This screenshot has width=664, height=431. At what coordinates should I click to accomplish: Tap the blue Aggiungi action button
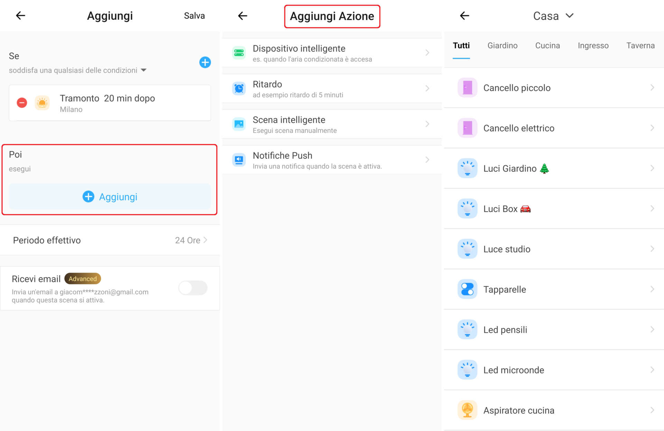click(110, 197)
